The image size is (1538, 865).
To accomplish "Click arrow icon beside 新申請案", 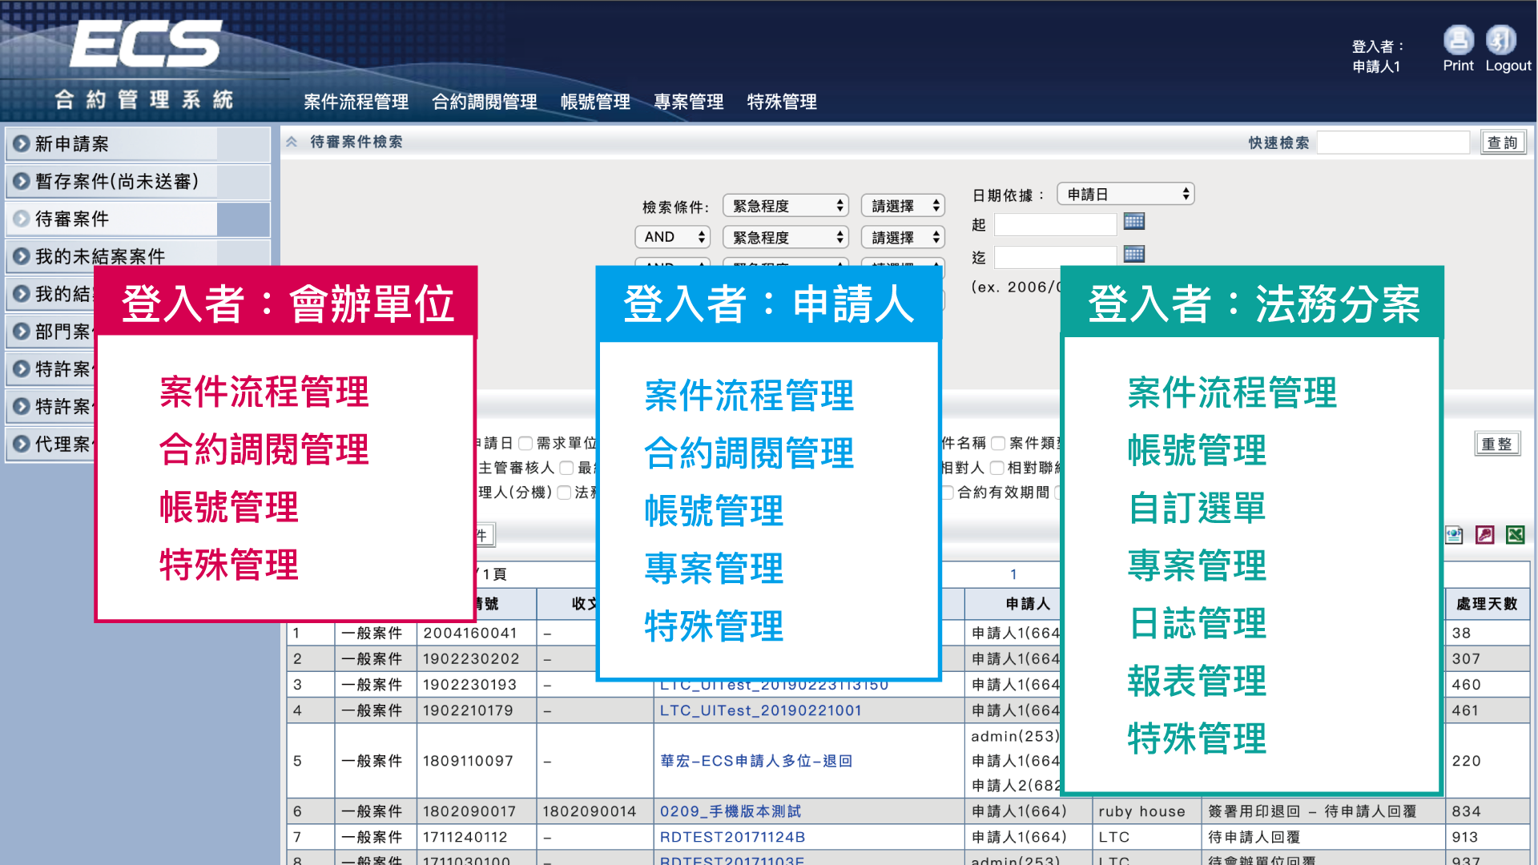I will (x=22, y=144).
